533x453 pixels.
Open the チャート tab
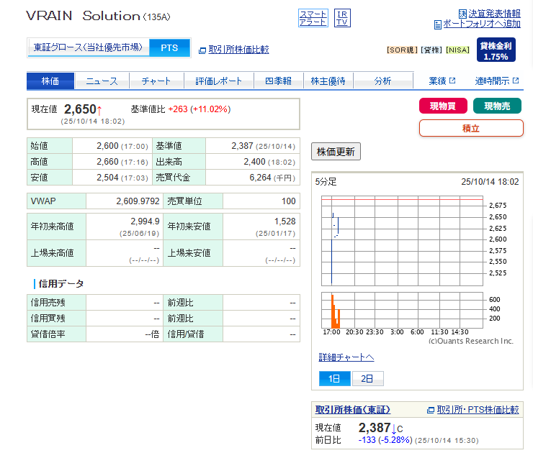click(156, 81)
